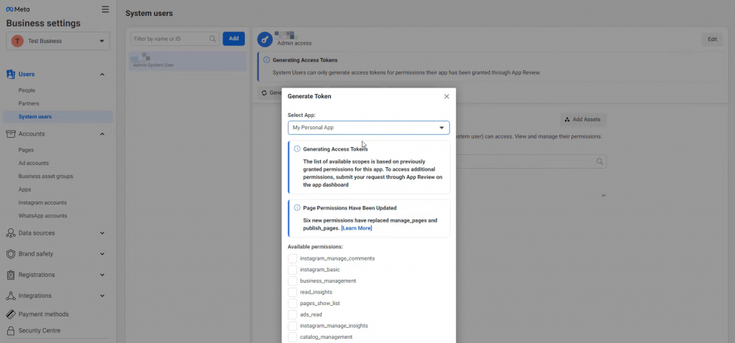Click the blue key avatar icon
735x343 pixels.
pos(265,39)
